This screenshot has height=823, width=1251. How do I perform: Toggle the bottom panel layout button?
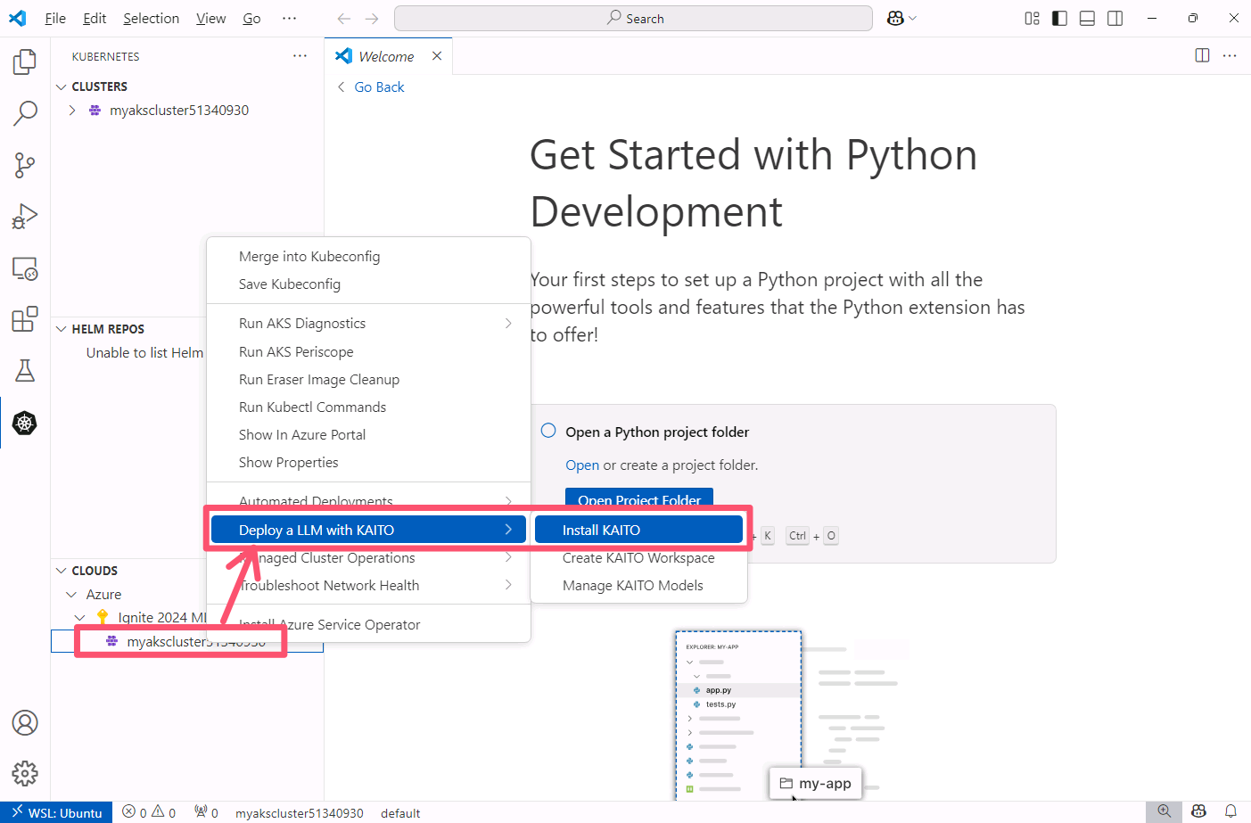tap(1087, 19)
